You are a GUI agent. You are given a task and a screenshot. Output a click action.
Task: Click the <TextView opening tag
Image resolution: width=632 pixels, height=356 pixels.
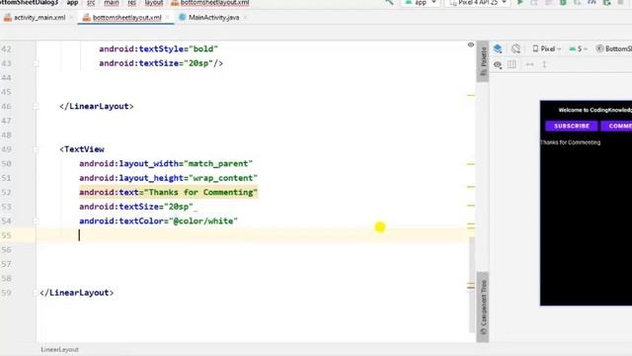[x=82, y=149]
